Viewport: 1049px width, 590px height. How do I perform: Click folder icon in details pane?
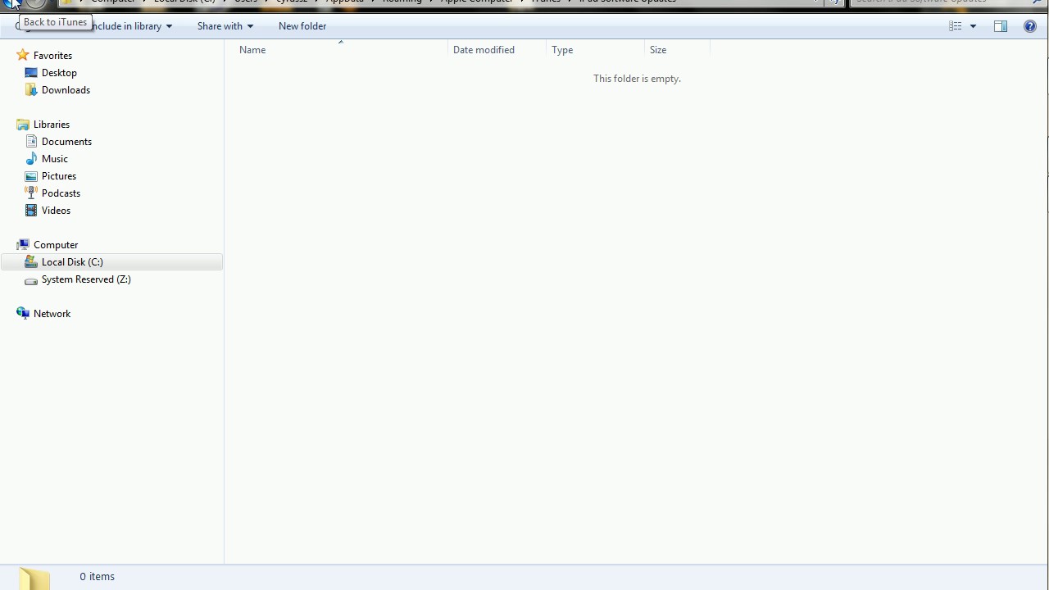click(34, 579)
